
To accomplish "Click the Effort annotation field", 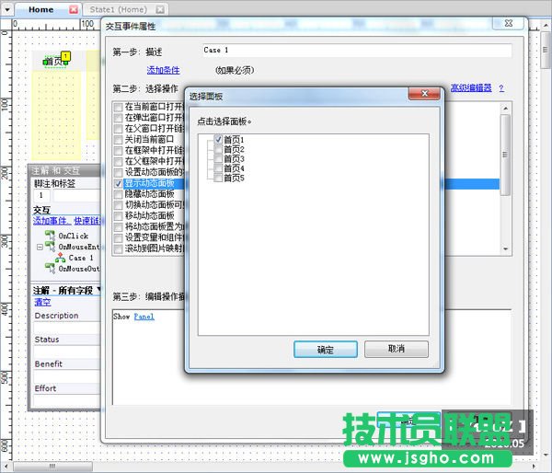I will pos(67,401).
